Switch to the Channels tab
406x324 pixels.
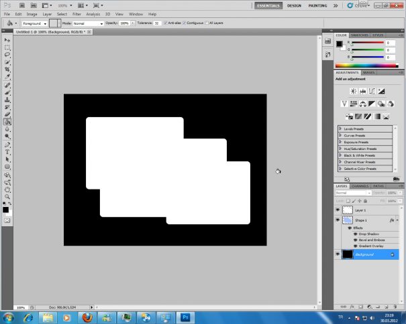coord(360,186)
